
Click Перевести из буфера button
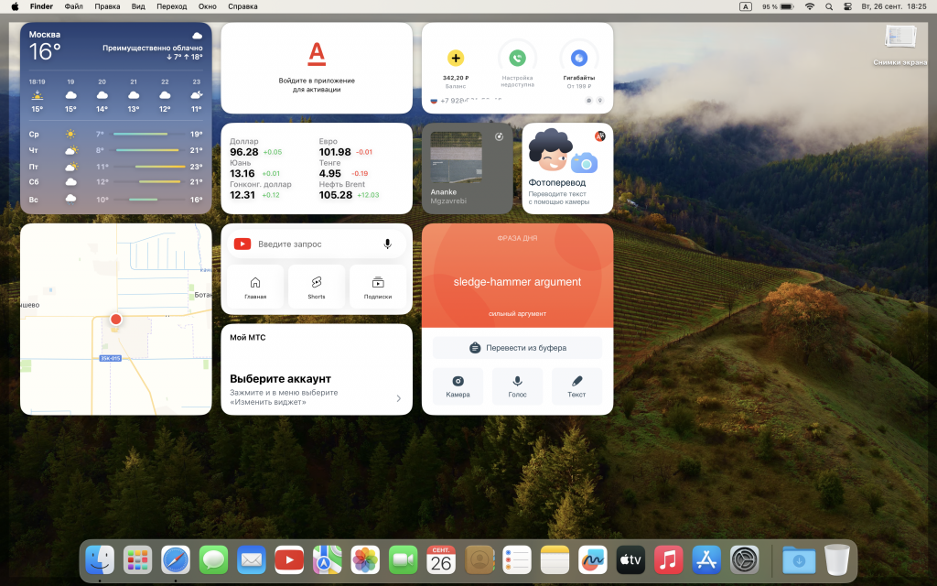click(517, 348)
